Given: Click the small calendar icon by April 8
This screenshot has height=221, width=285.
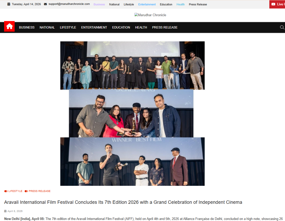Looking at the screenshot, I should click(5, 211).
